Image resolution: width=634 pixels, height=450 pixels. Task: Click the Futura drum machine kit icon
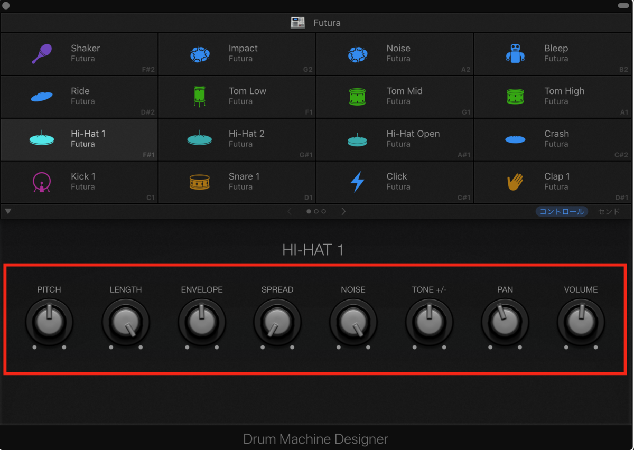pos(298,23)
